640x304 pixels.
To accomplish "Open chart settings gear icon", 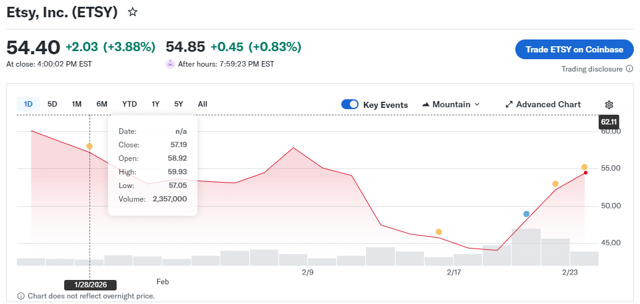I will click(x=609, y=105).
